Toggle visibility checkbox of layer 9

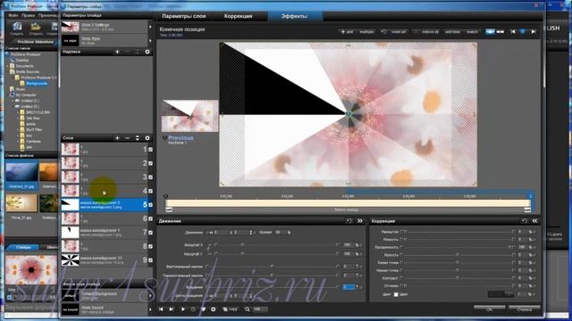point(150,260)
